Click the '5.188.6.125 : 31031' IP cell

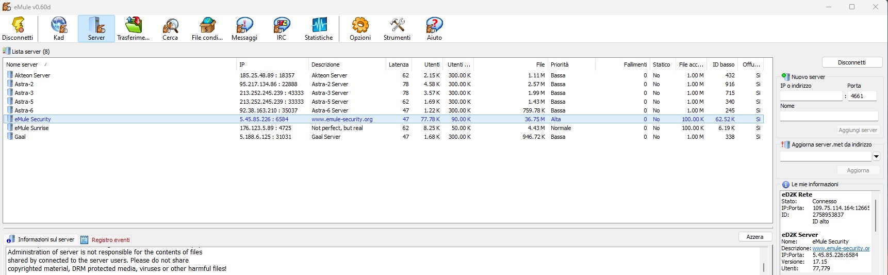(x=265, y=137)
